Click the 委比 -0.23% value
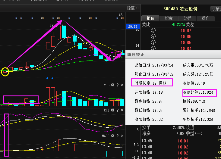 (x=178, y=24)
